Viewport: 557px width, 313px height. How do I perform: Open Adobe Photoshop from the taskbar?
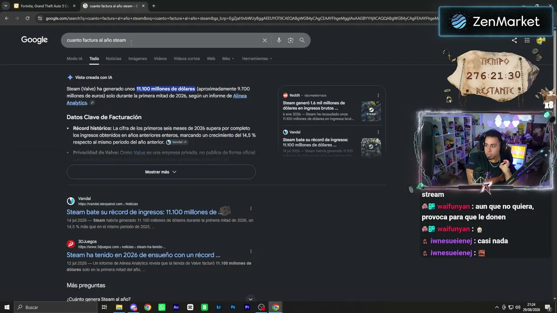tap(233, 307)
